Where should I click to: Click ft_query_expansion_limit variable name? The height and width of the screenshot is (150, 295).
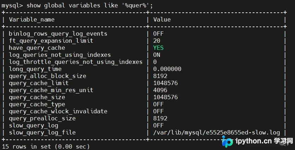coord(51,41)
